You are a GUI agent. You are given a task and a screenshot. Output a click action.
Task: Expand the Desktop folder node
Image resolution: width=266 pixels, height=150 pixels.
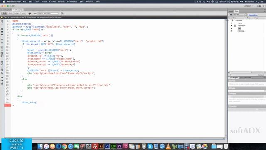pyautogui.click(x=232, y=31)
